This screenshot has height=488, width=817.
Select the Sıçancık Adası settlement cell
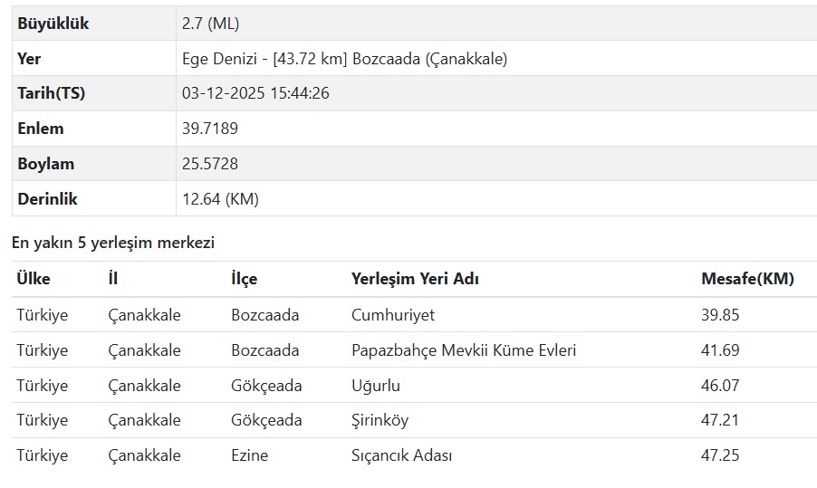click(402, 455)
